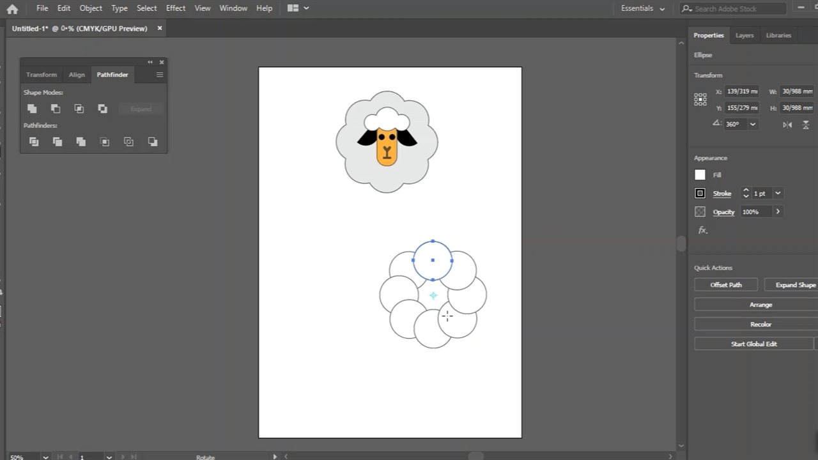Click the white Fill color swatch
The height and width of the screenshot is (460, 818).
pos(700,175)
